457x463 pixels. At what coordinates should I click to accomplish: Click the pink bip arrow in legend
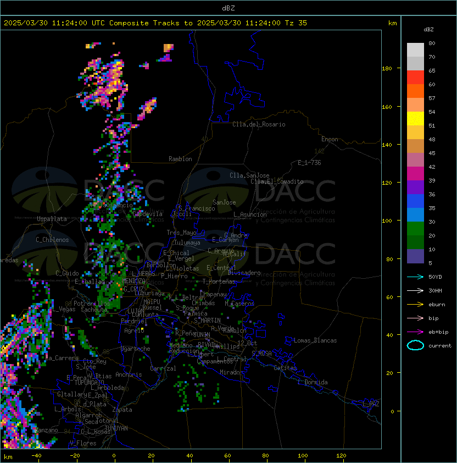415,318
